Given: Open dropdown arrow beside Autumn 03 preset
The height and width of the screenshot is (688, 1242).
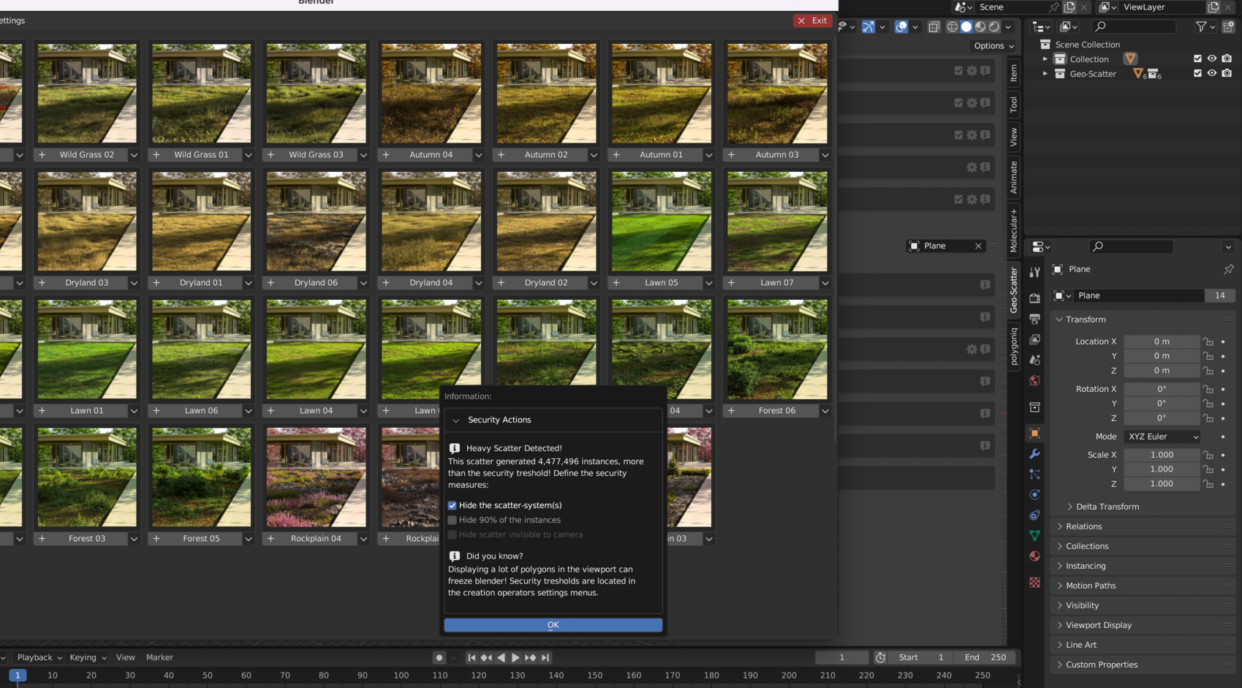Looking at the screenshot, I should coord(825,155).
